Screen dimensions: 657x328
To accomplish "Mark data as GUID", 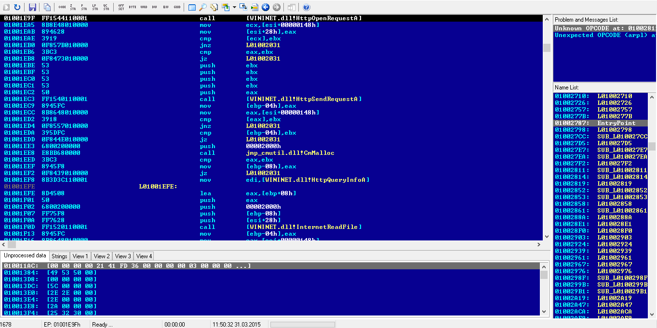I will point(177,7).
